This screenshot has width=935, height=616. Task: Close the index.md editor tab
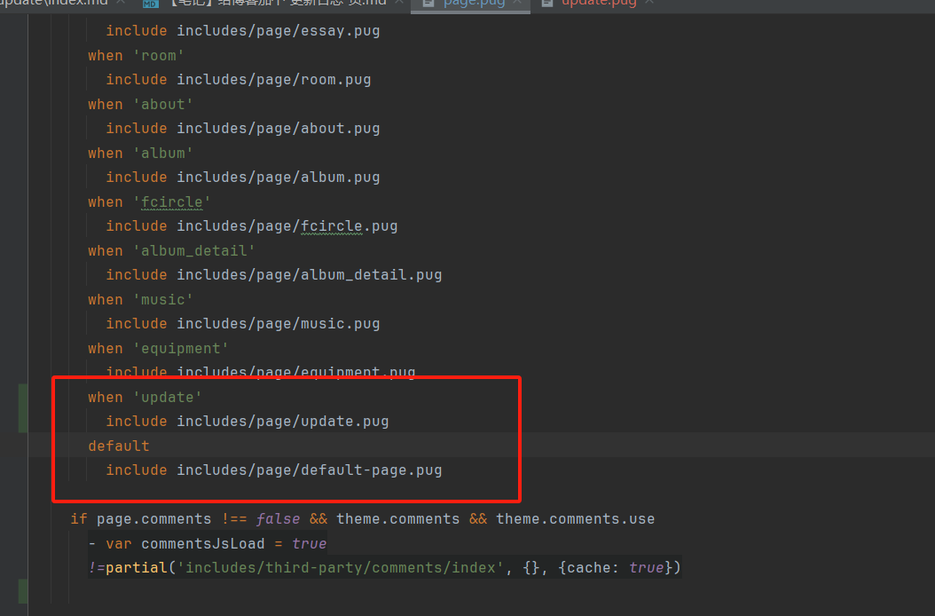point(121,3)
